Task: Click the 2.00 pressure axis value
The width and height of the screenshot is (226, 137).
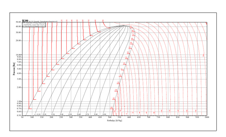Action: [19, 87]
